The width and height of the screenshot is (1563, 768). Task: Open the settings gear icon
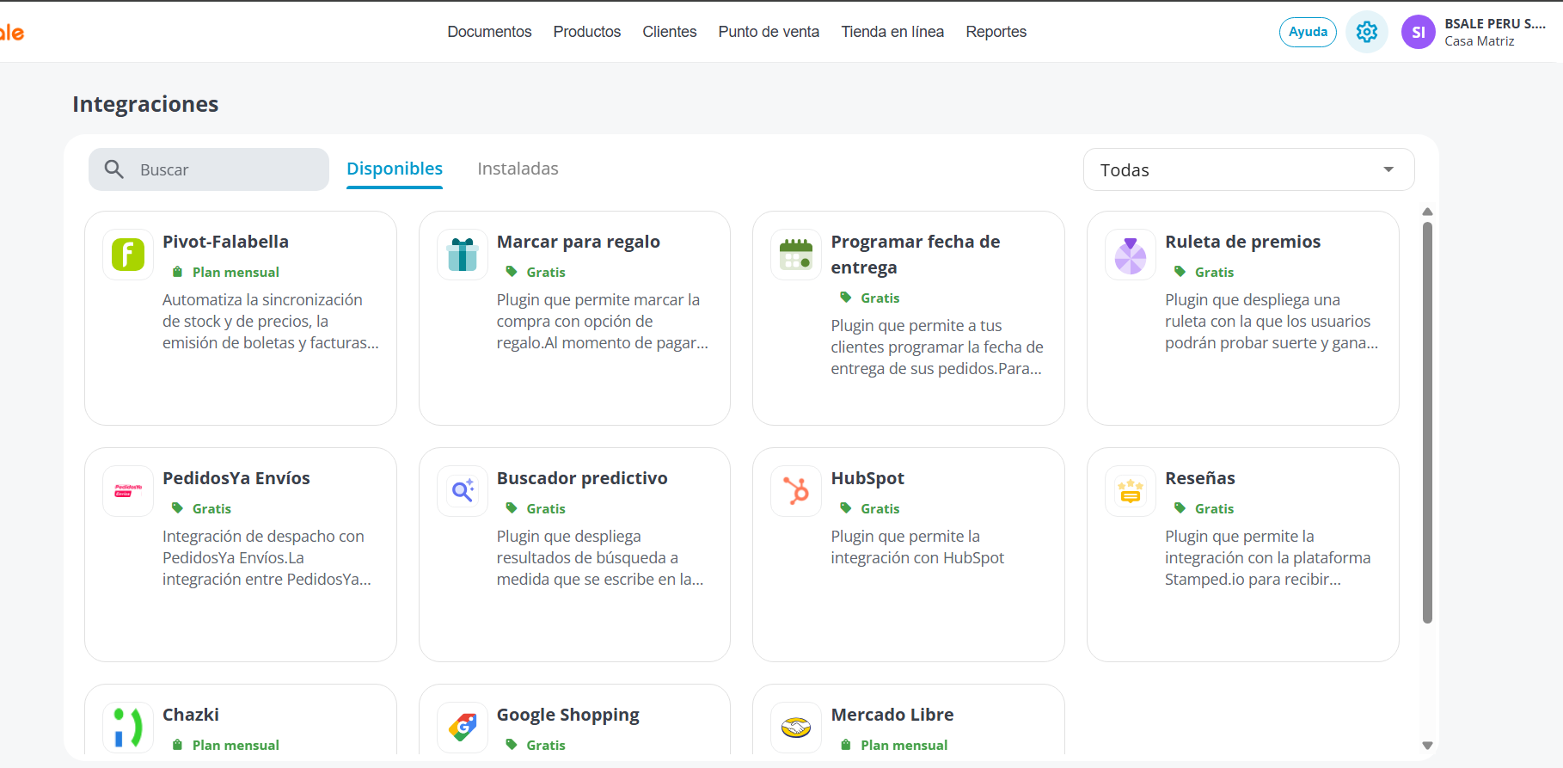point(1366,32)
